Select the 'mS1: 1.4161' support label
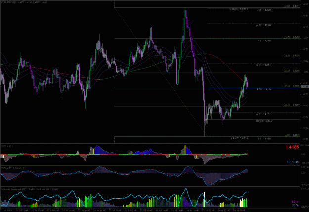 pyautogui.click(x=264, y=114)
